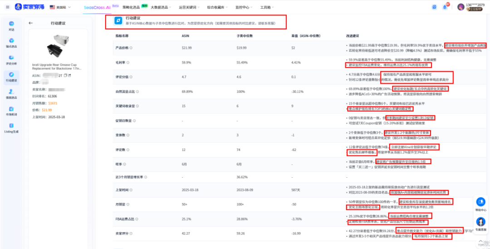
Task: Click the 企业版VIP badge
Action: (474, 10)
